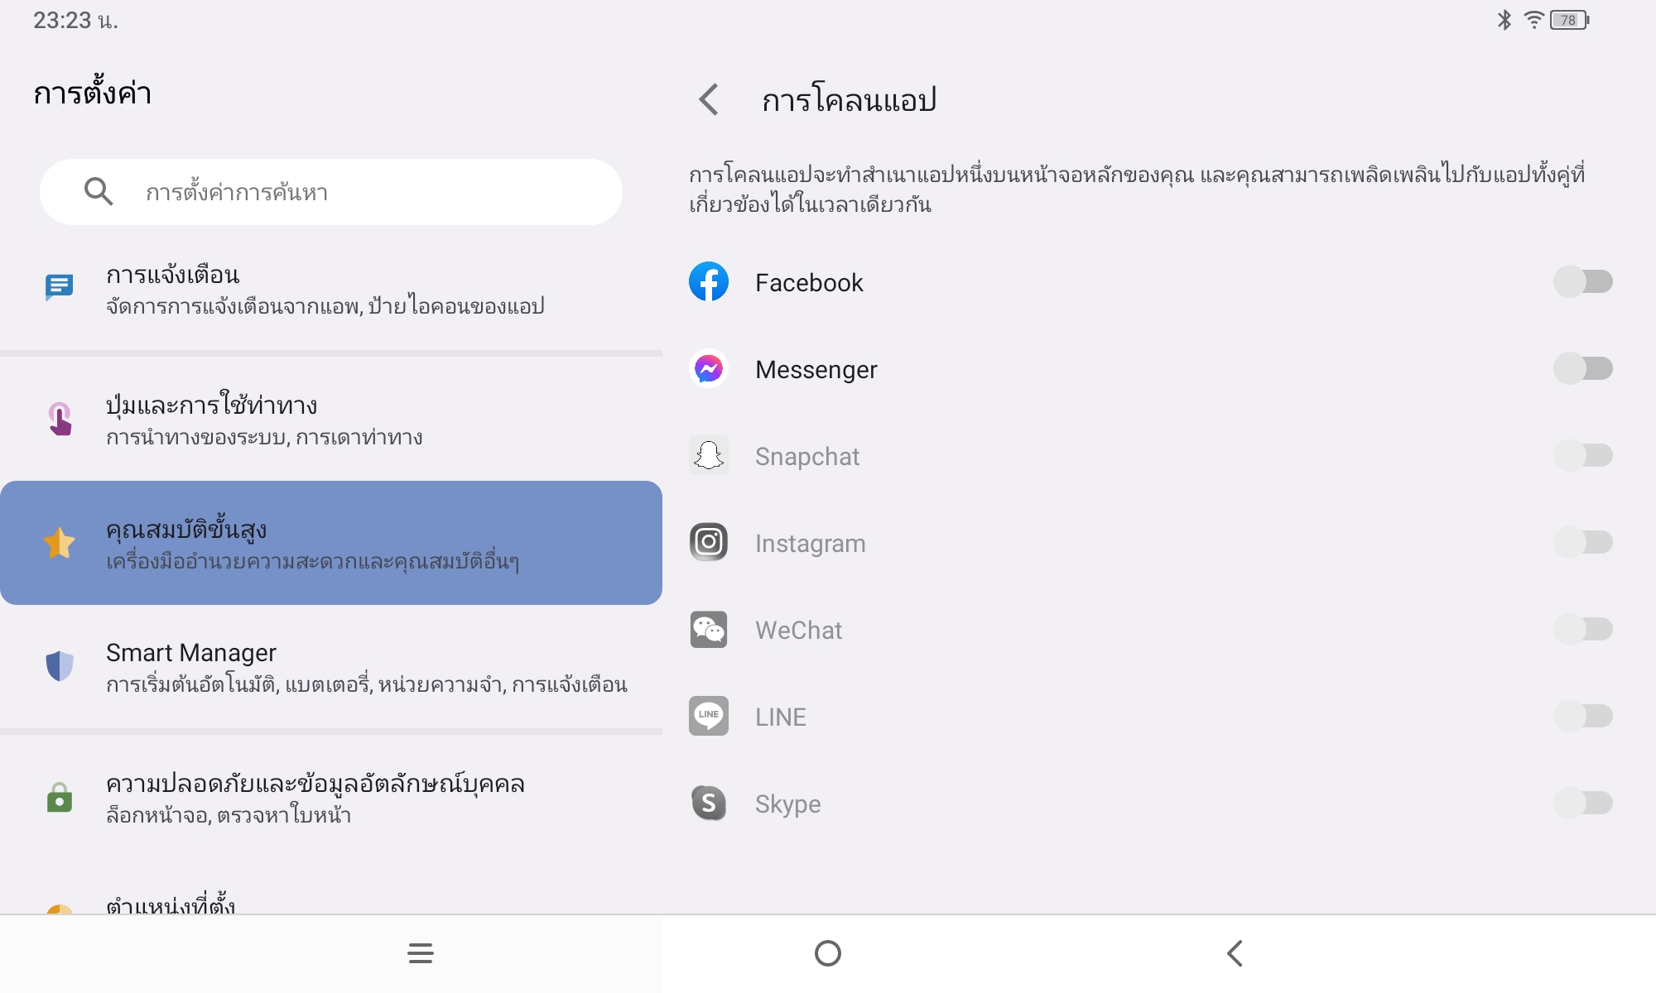
Task: Focus the การตั้งค่าการค้นหา search field
Action: (331, 192)
